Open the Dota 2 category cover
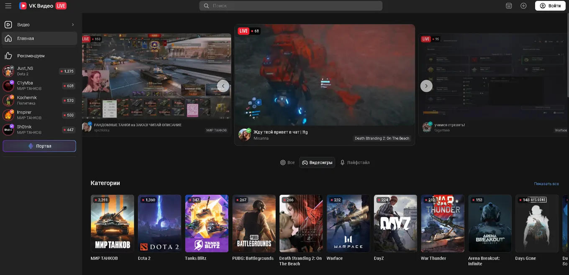569x275 pixels. tap(160, 224)
